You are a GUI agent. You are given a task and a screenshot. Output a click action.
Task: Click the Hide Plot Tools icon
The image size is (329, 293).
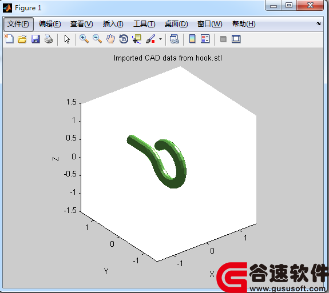pos(223,39)
